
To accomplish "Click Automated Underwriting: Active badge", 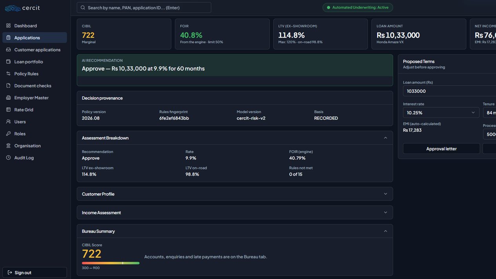I will pos(358,7).
